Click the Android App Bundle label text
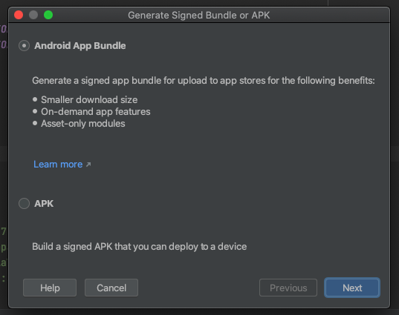 point(80,46)
